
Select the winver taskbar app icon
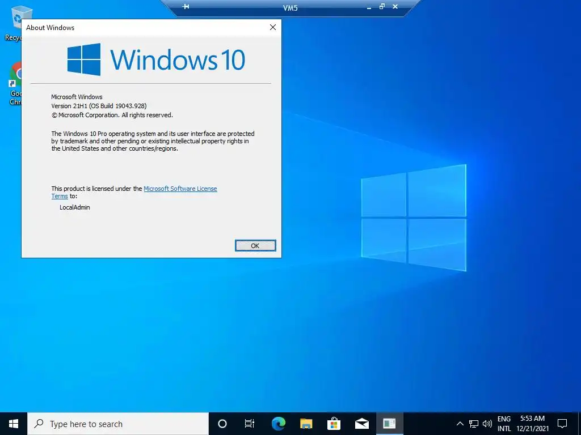(389, 424)
